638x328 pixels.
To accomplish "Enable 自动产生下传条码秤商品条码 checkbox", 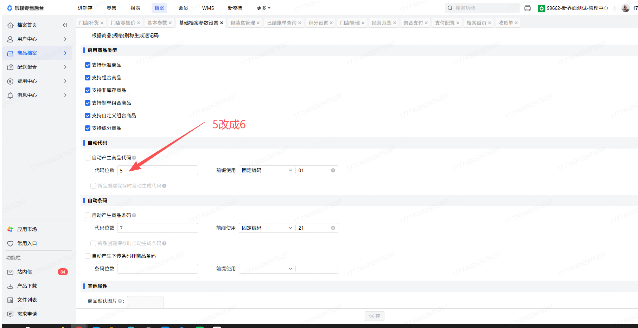I will (88, 256).
